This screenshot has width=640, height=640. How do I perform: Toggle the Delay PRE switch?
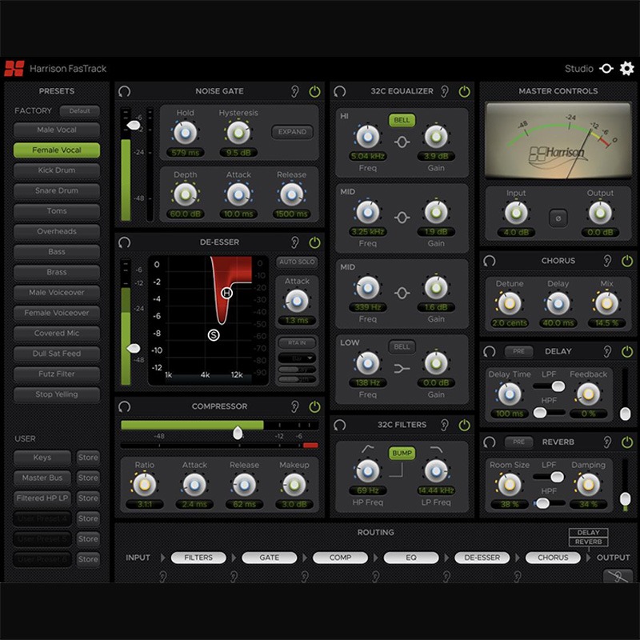point(518,351)
